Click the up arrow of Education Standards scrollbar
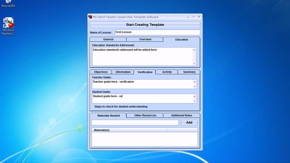The height and width of the screenshot is (163, 290). click(x=194, y=50)
